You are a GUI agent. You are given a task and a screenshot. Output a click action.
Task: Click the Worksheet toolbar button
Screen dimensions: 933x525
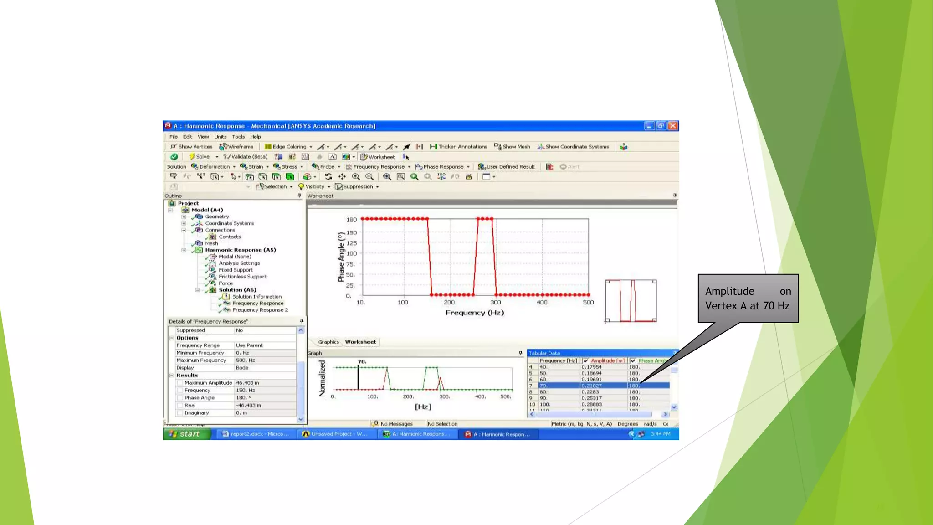click(377, 157)
